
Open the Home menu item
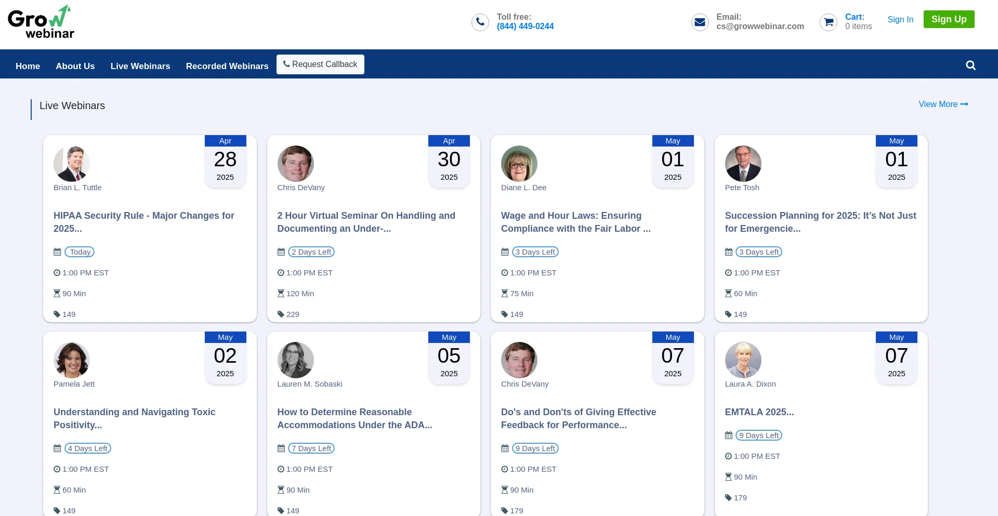click(x=28, y=66)
